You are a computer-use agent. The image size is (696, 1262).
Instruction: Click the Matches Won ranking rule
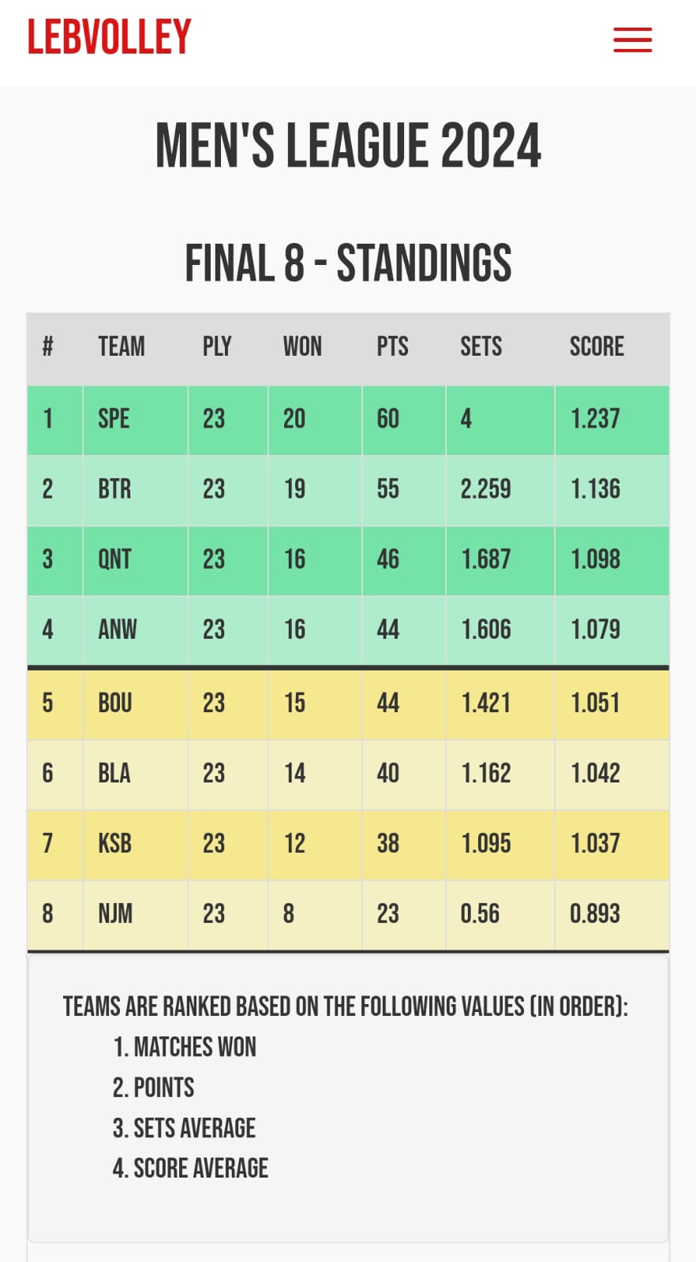point(185,1047)
